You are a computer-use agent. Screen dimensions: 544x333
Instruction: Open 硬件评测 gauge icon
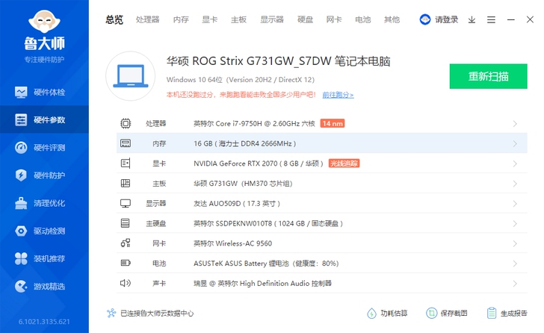21,148
